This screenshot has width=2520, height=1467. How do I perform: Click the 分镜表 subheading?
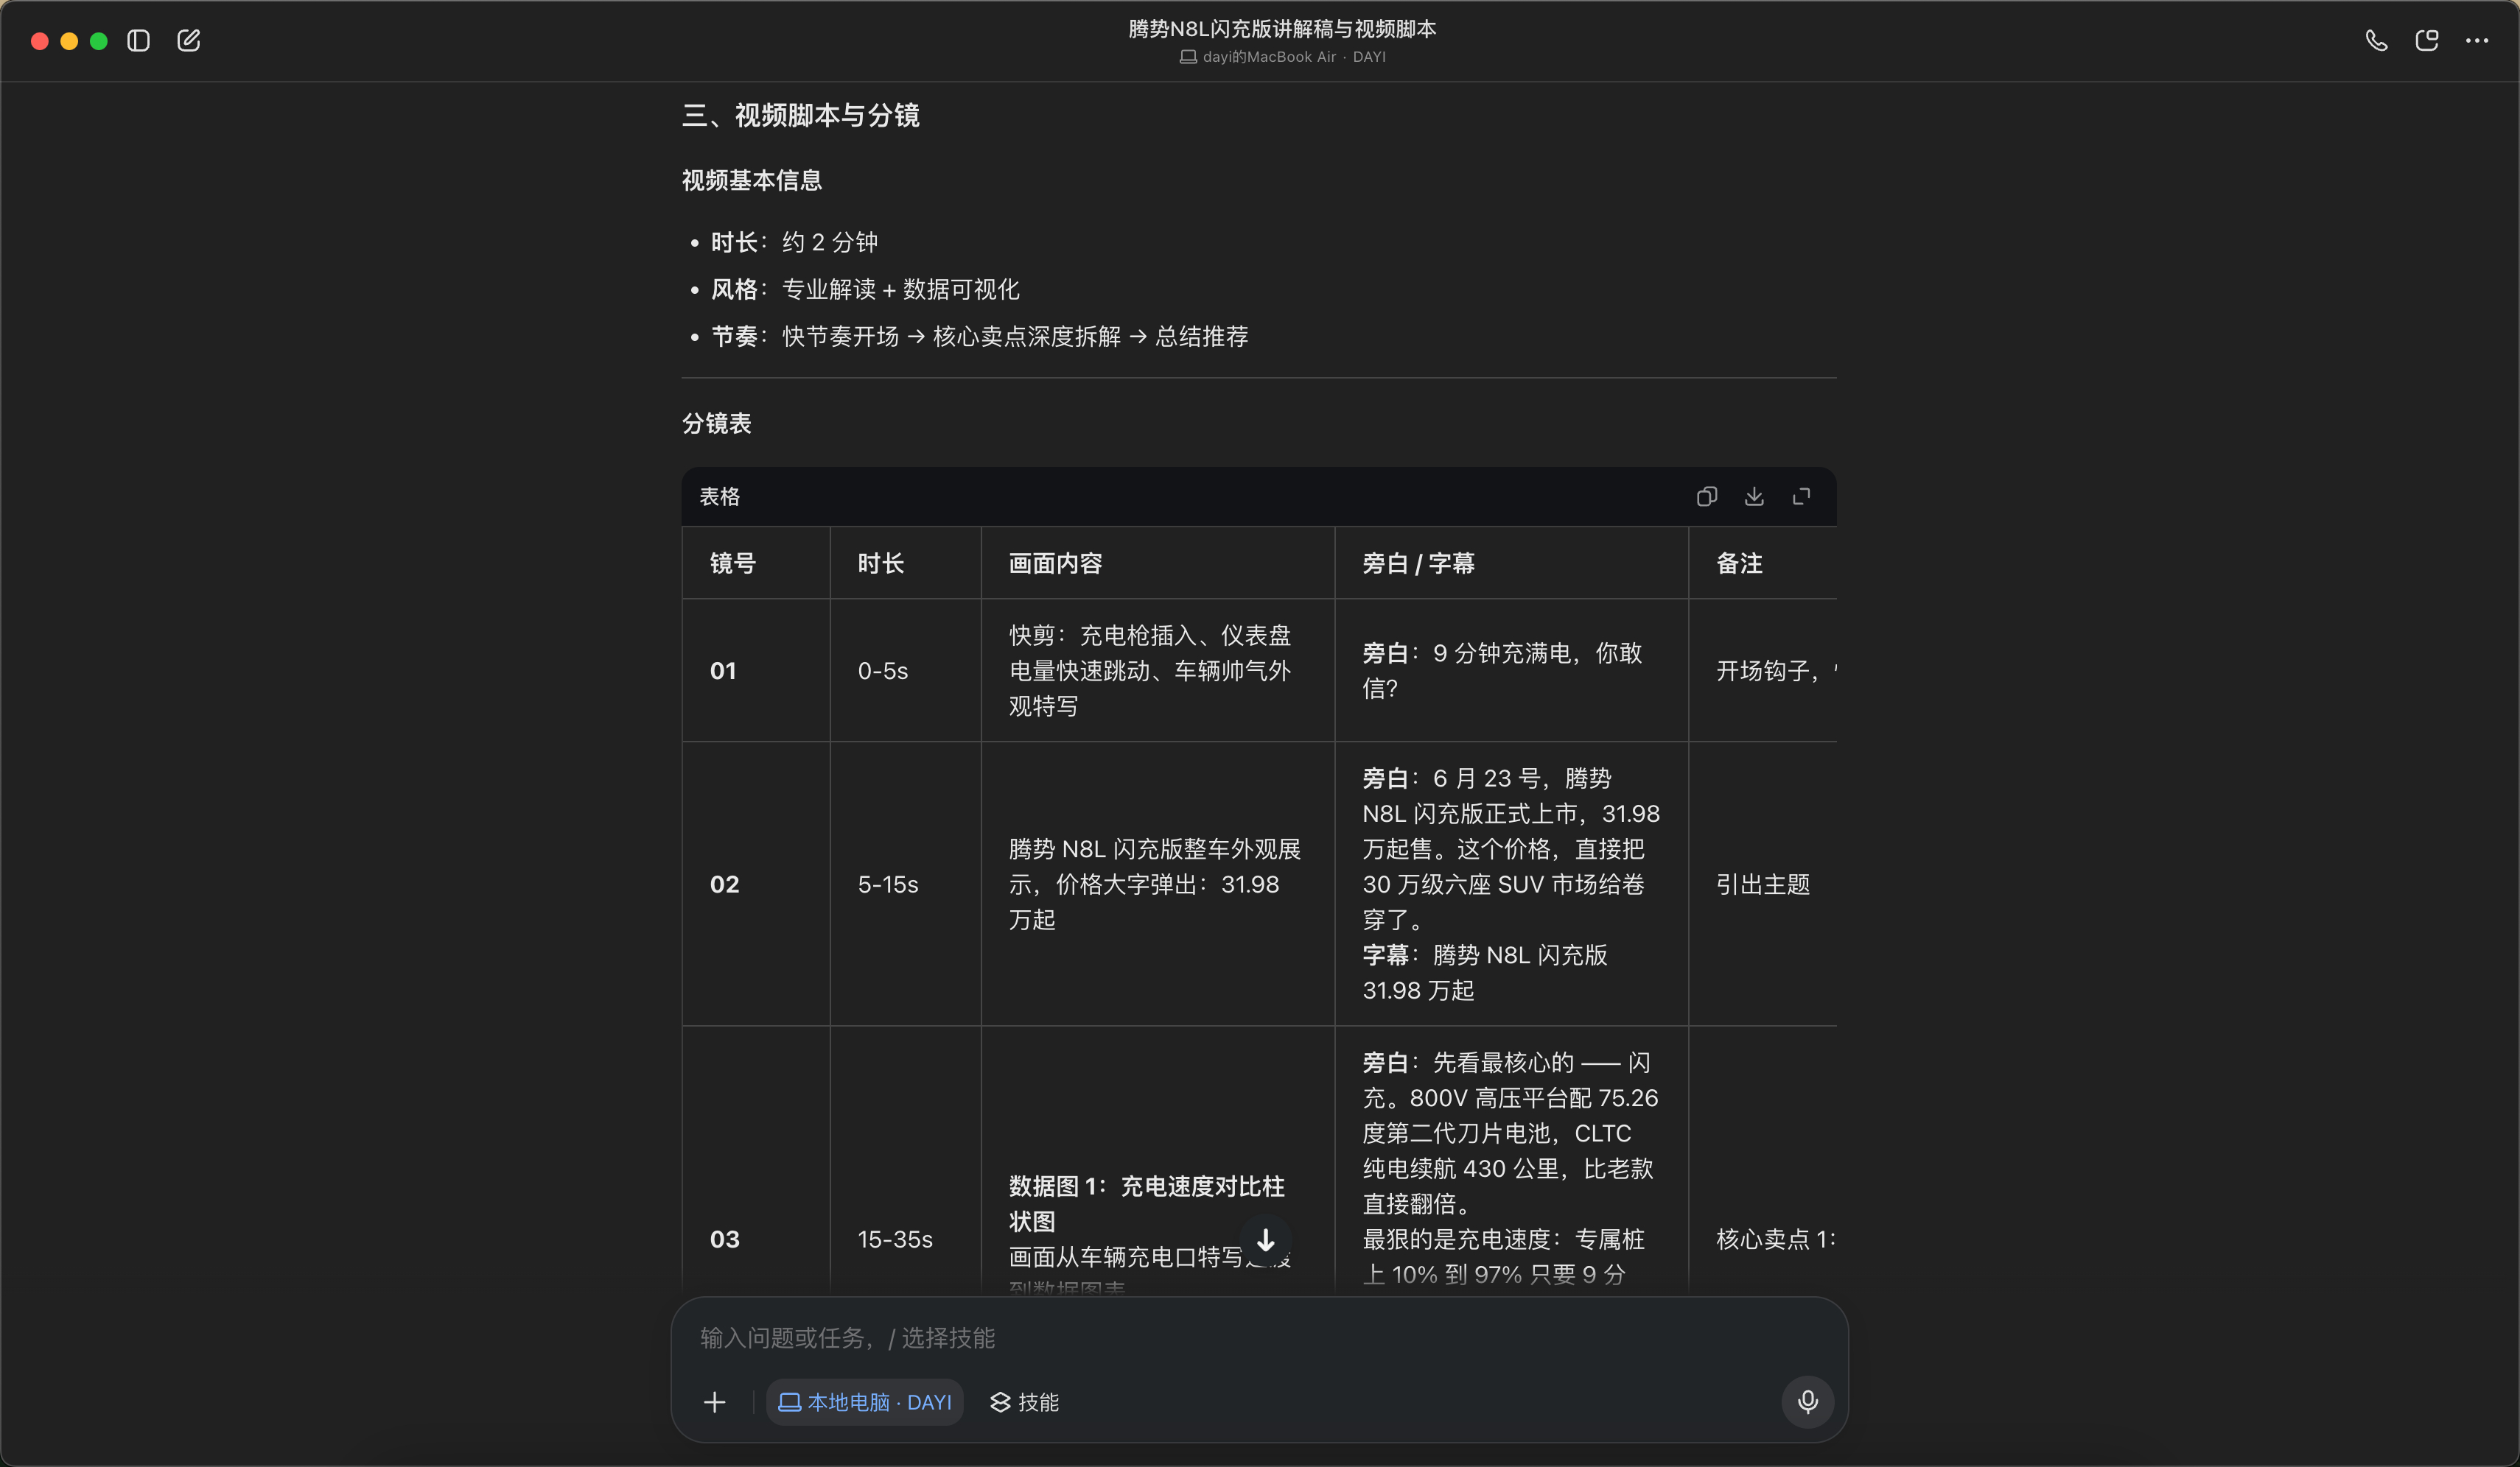click(716, 423)
